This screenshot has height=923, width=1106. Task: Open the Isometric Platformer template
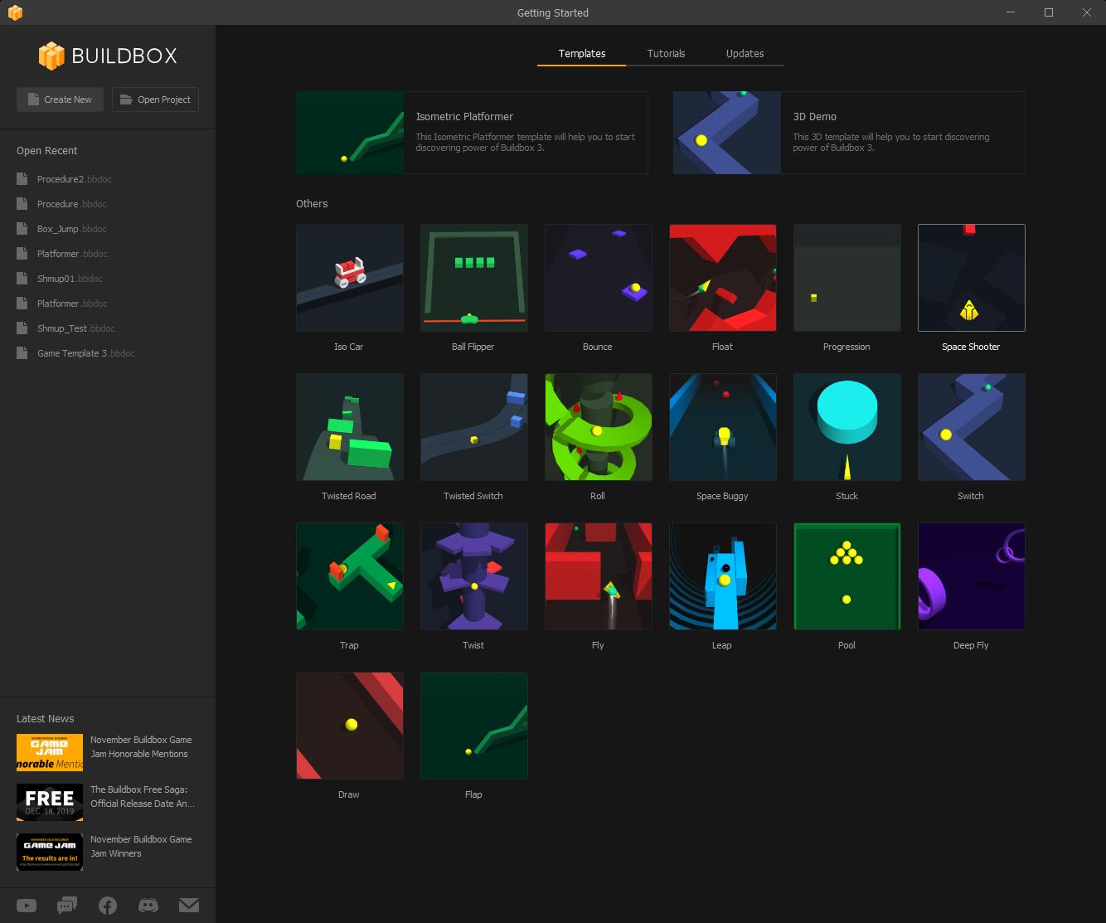[471, 133]
